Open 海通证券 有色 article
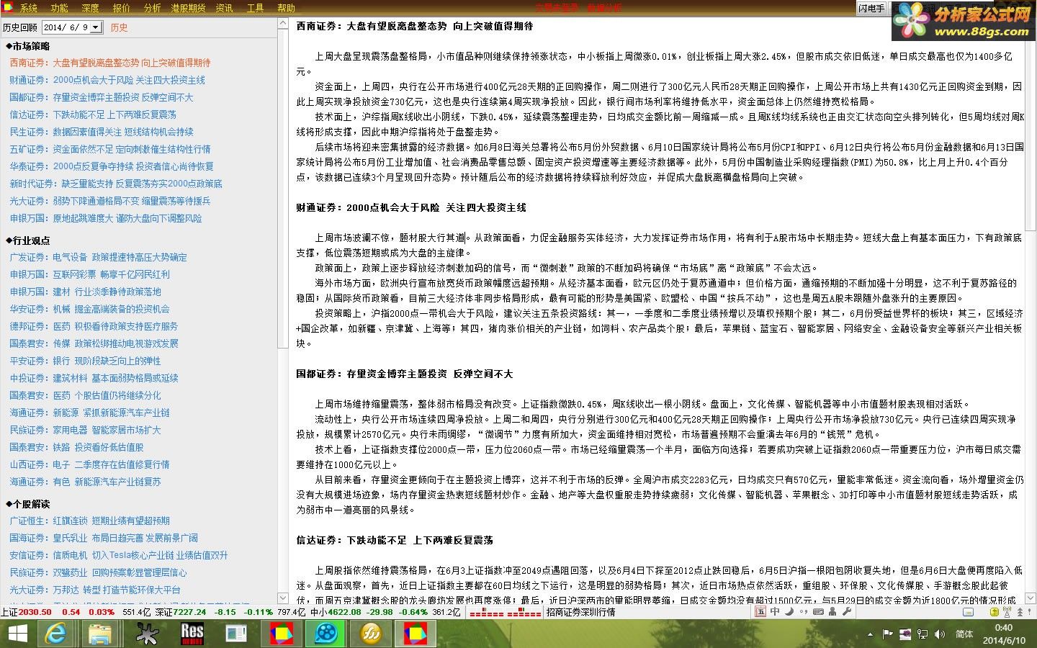Screen dimensions: 1037x648 (86, 482)
